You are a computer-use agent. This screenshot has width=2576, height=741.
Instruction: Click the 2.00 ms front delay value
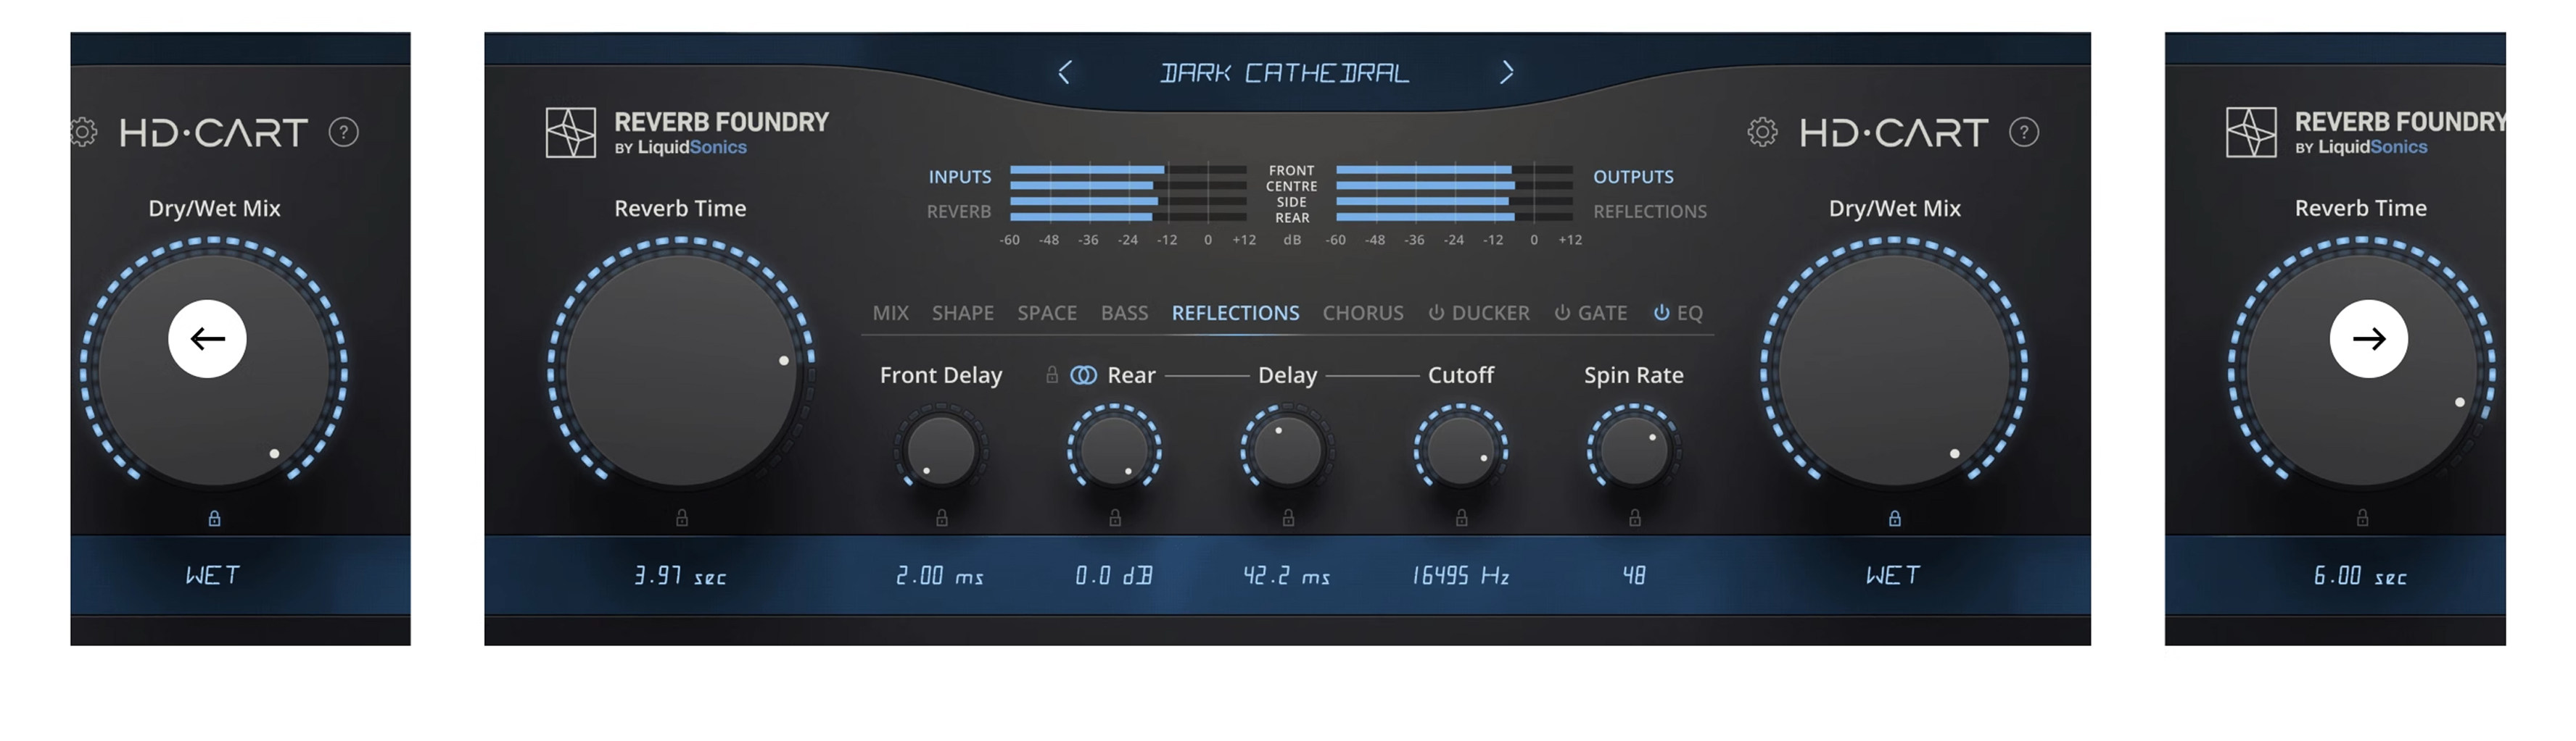940,575
